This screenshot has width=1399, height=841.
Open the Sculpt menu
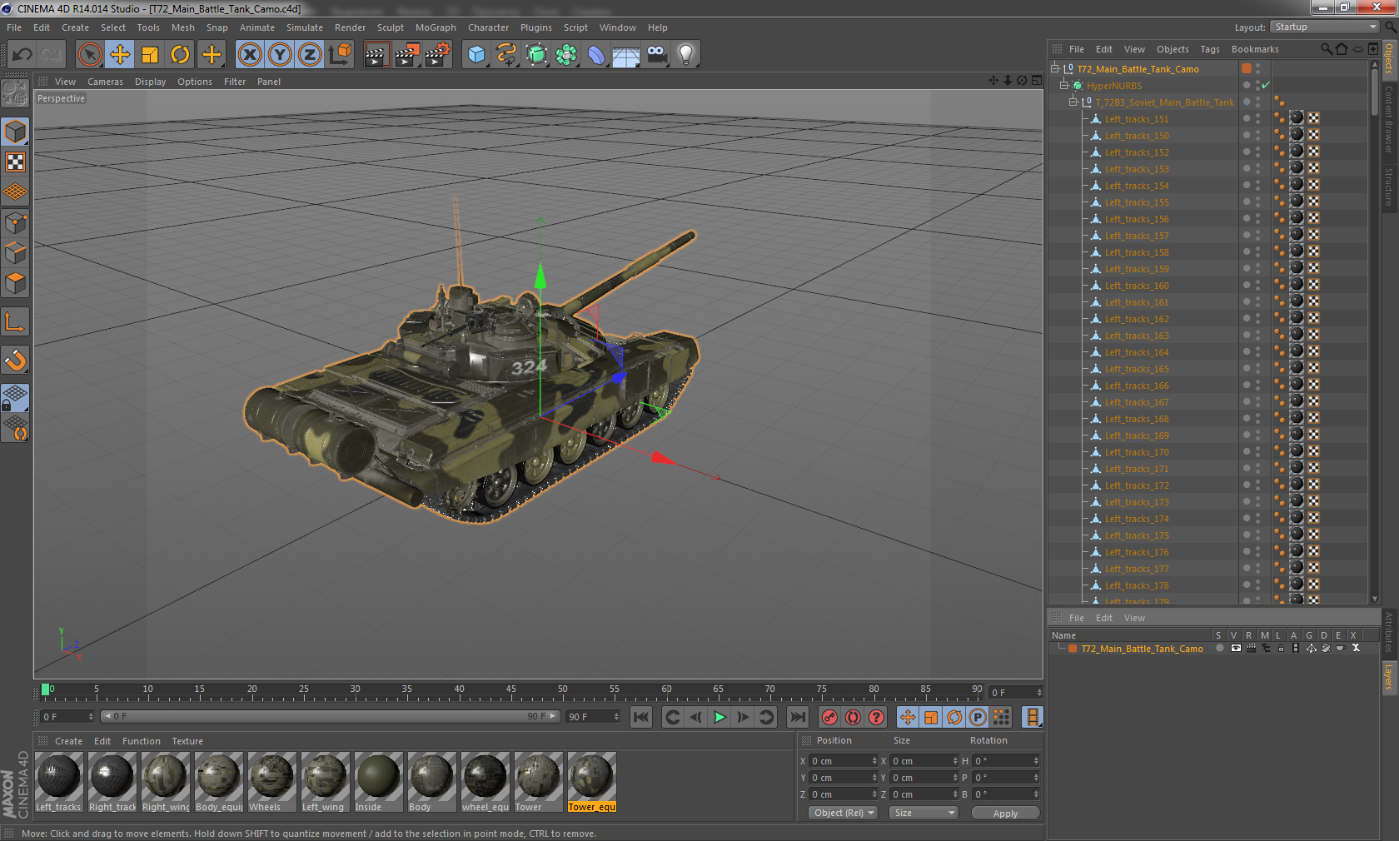click(x=391, y=27)
